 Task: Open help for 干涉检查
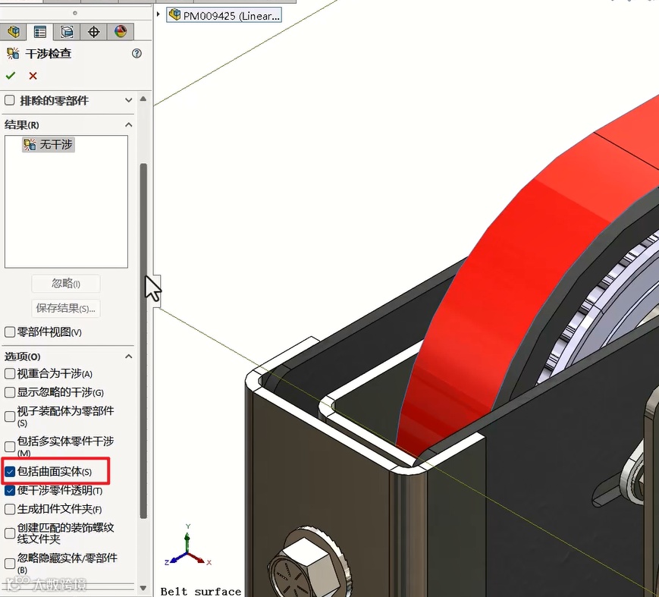click(137, 53)
